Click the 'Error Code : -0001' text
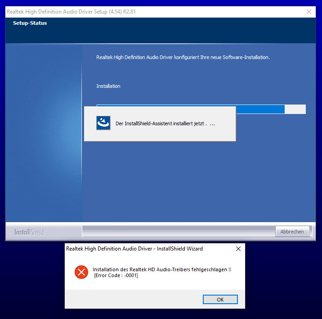322x319 pixels. pos(116,275)
